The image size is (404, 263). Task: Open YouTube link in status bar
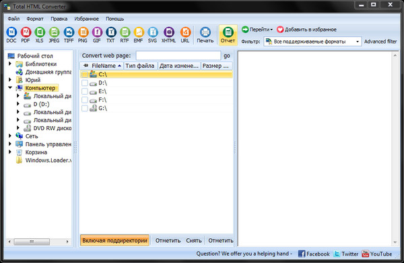pyautogui.click(x=376, y=254)
